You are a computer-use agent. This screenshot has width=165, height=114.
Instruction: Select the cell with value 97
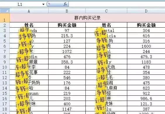(67, 30)
